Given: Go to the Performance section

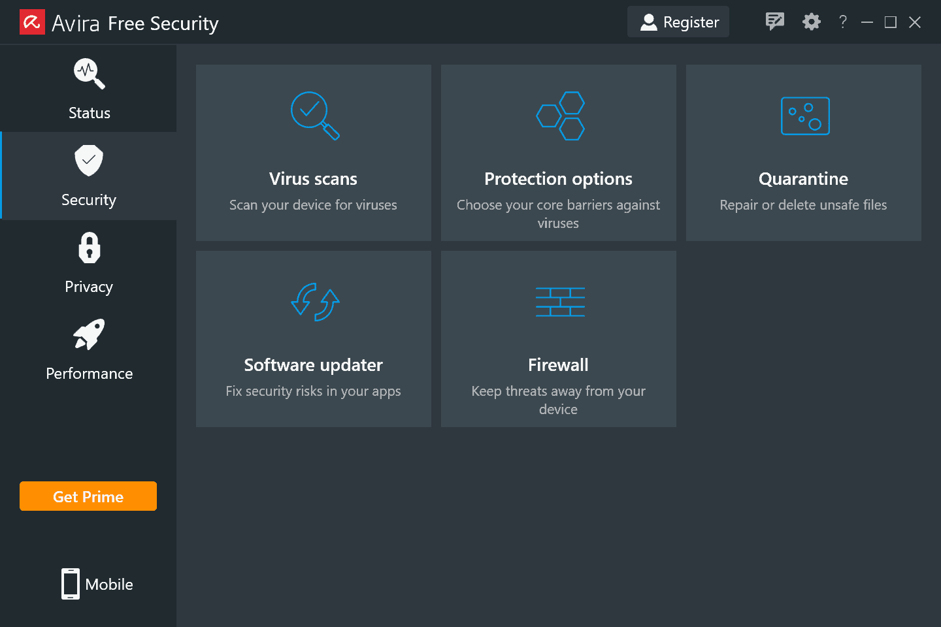Looking at the screenshot, I should [x=89, y=373].
